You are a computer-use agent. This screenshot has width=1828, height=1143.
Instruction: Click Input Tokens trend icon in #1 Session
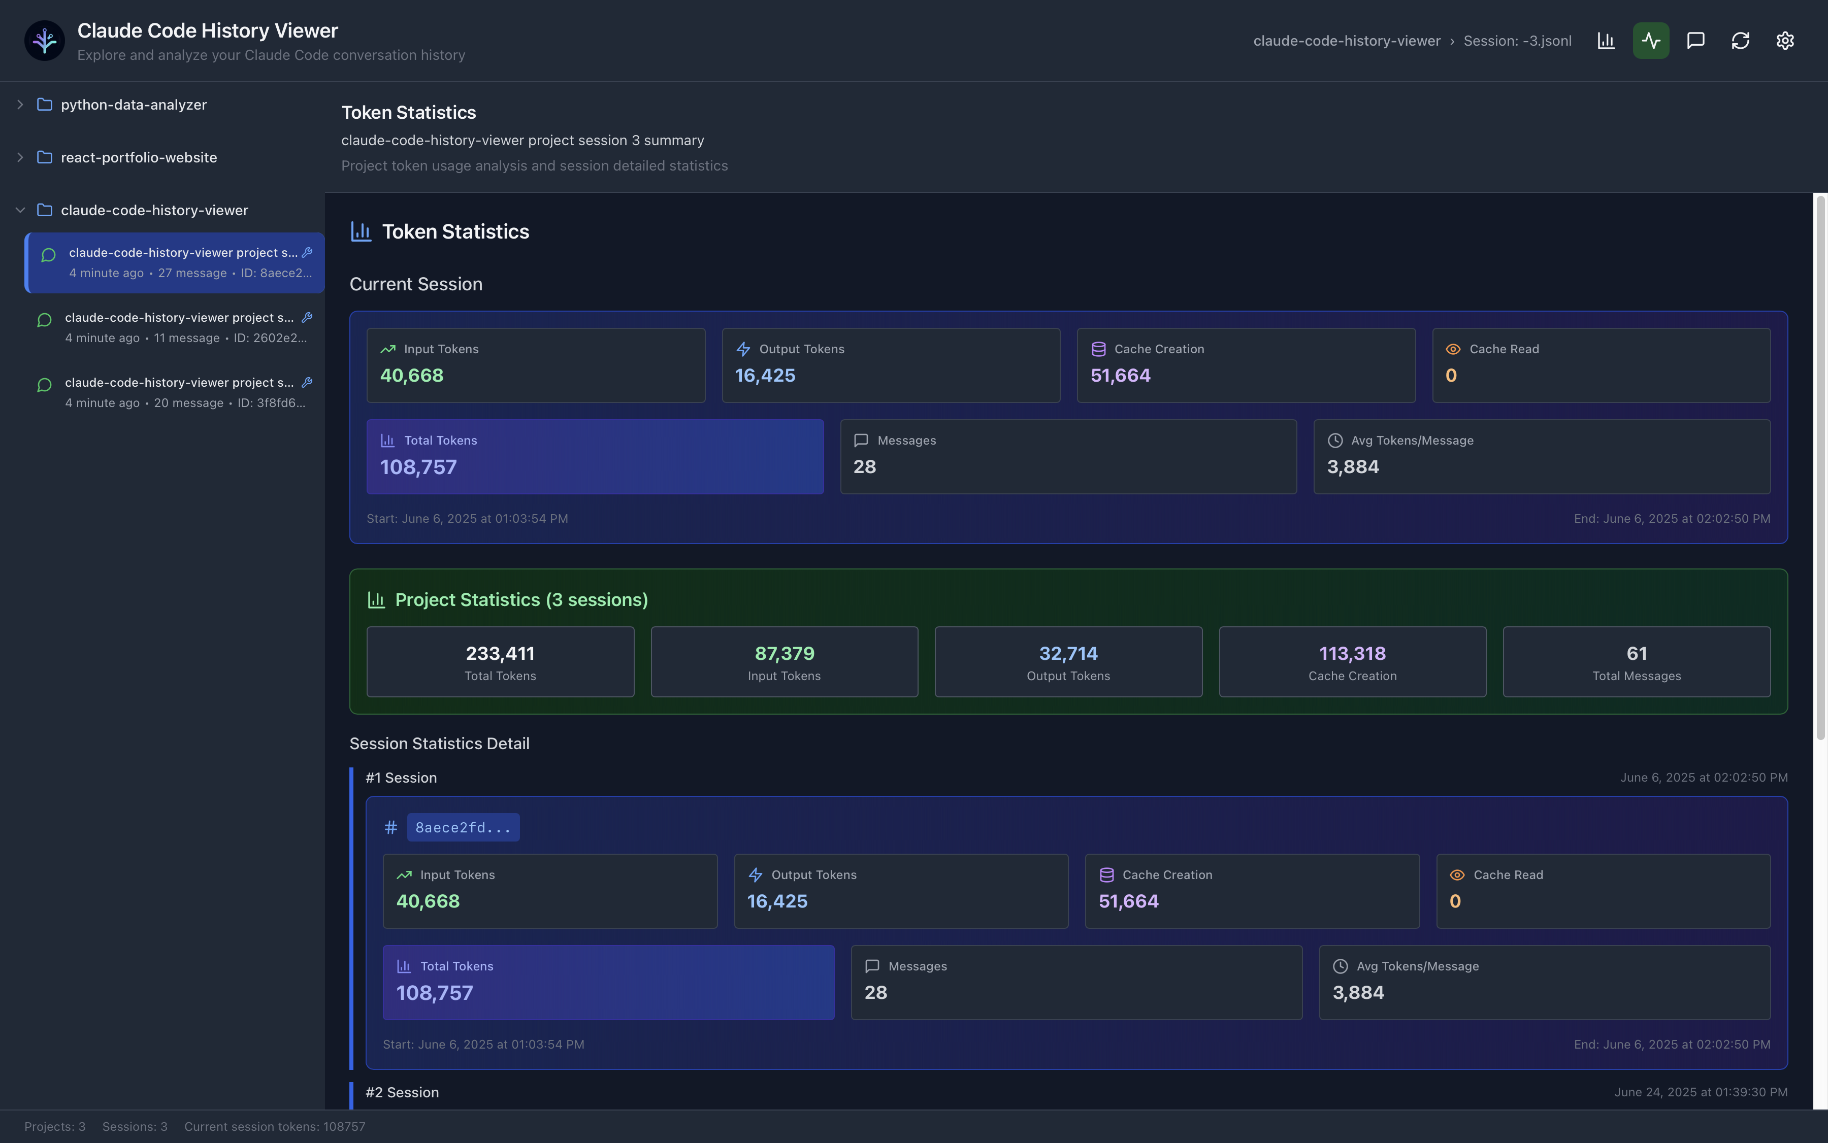point(404,875)
